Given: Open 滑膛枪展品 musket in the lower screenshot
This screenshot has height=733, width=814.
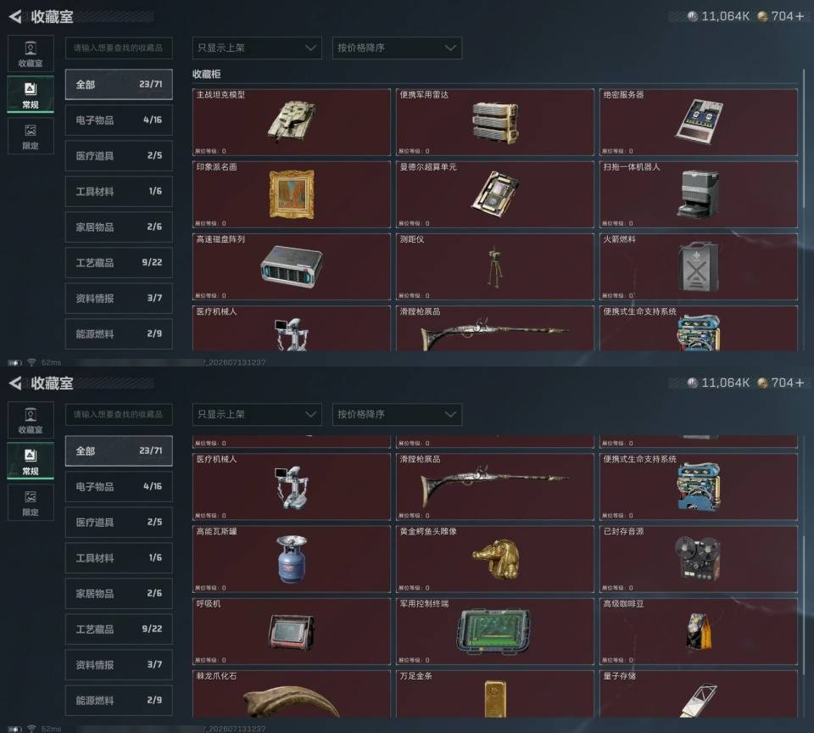Looking at the screenshot, I should pos(494,487).
